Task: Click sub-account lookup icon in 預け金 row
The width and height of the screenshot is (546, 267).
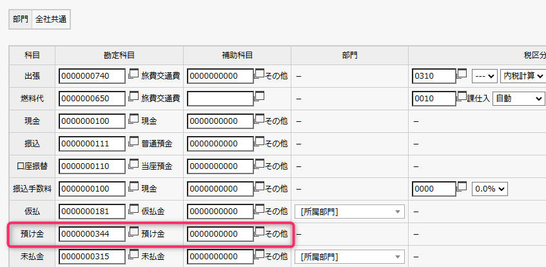Action: click(x=260, y=232)
